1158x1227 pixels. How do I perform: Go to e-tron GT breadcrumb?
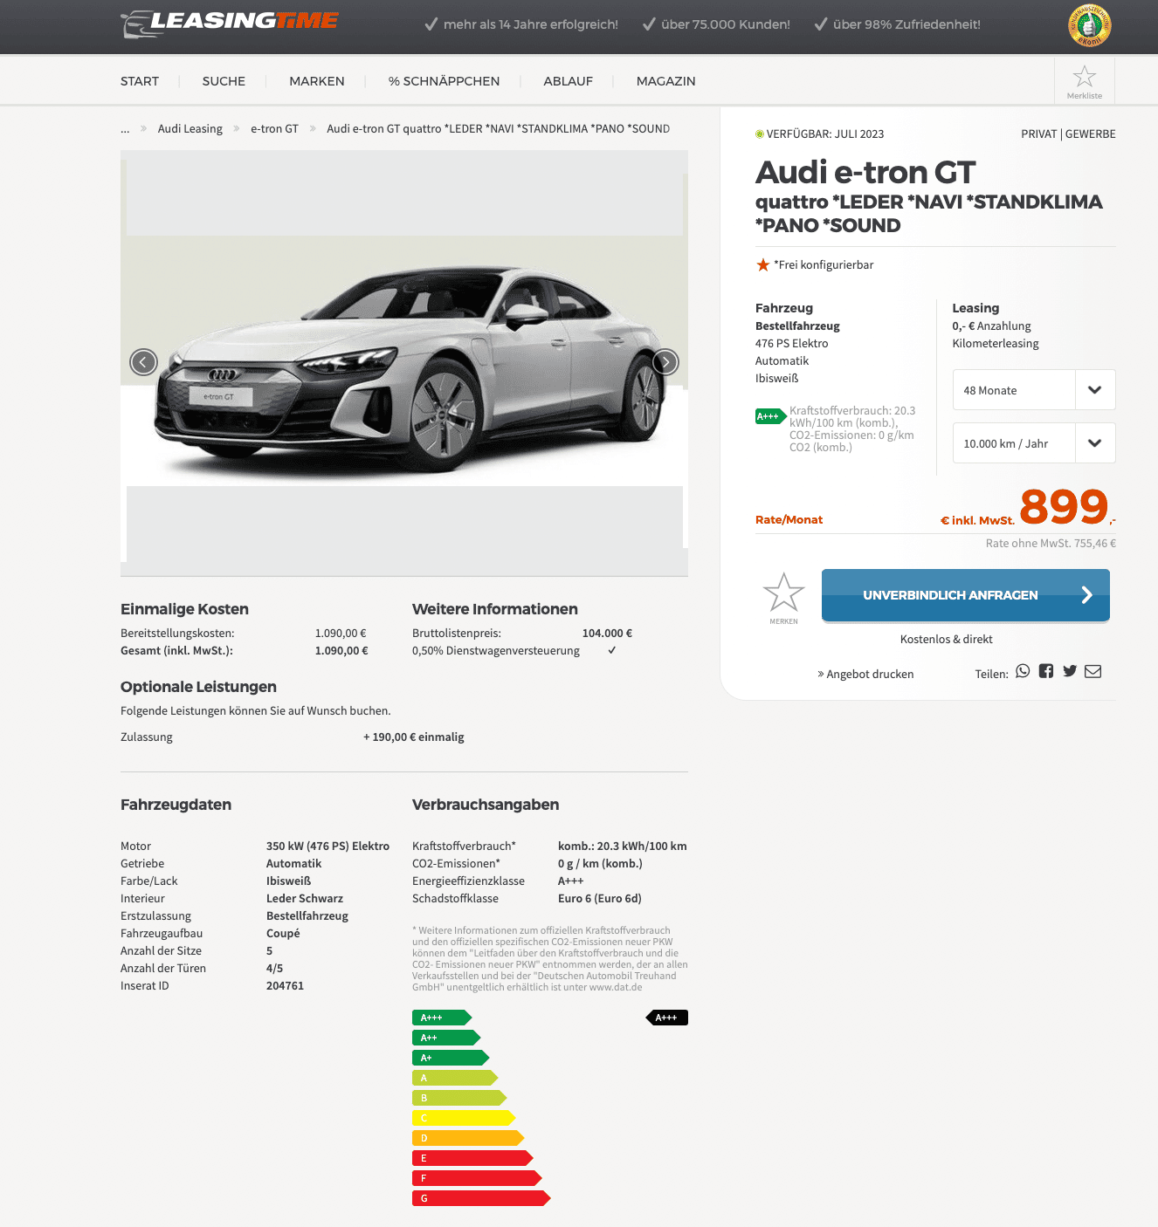[274, 128]
